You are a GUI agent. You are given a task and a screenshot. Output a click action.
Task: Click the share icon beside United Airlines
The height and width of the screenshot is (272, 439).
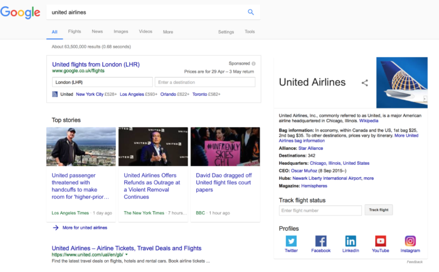364,83
